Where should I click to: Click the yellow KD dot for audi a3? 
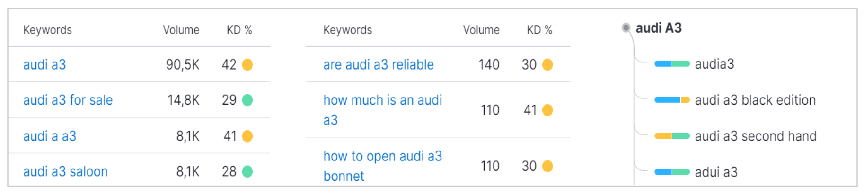click(247, 64)
